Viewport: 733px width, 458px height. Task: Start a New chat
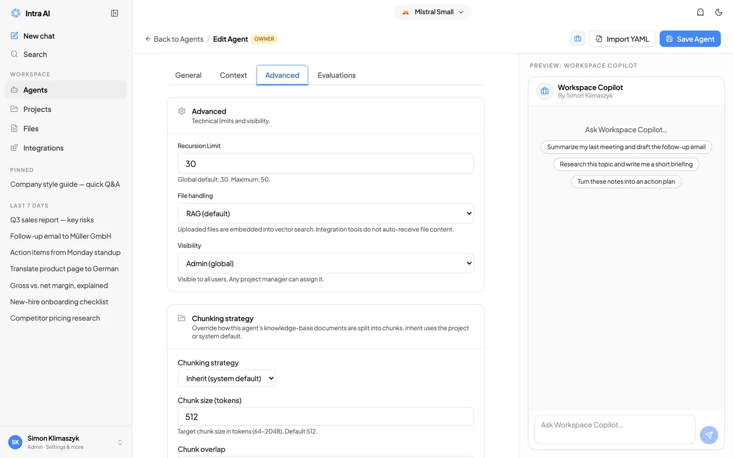(66, 36)
